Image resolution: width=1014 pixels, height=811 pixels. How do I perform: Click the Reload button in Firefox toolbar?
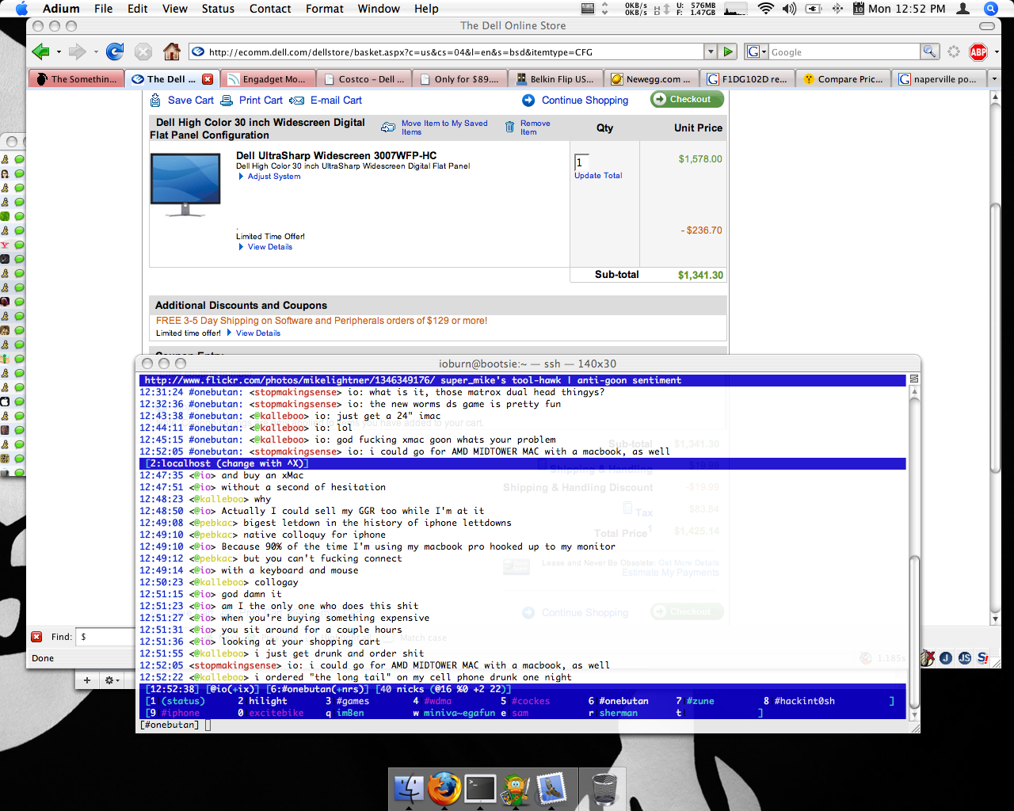pos(115,52)
